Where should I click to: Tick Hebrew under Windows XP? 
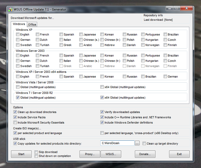tap(102, 45)
